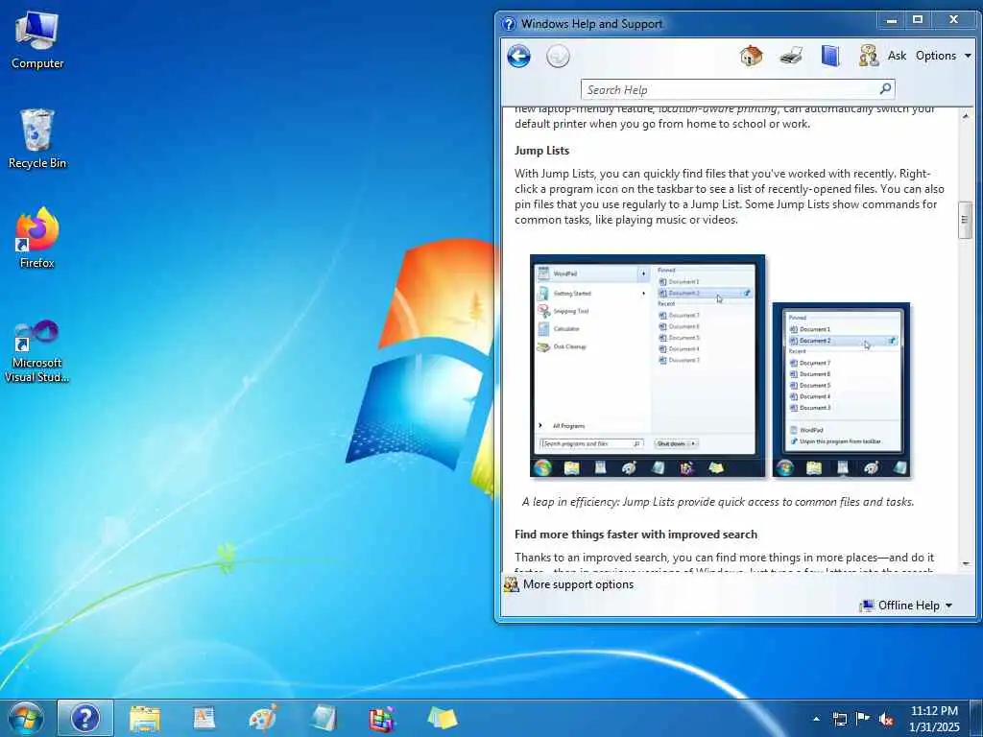Click the greyed Forward arrow button
Screen dimensions: 983x737
point(558,57)
